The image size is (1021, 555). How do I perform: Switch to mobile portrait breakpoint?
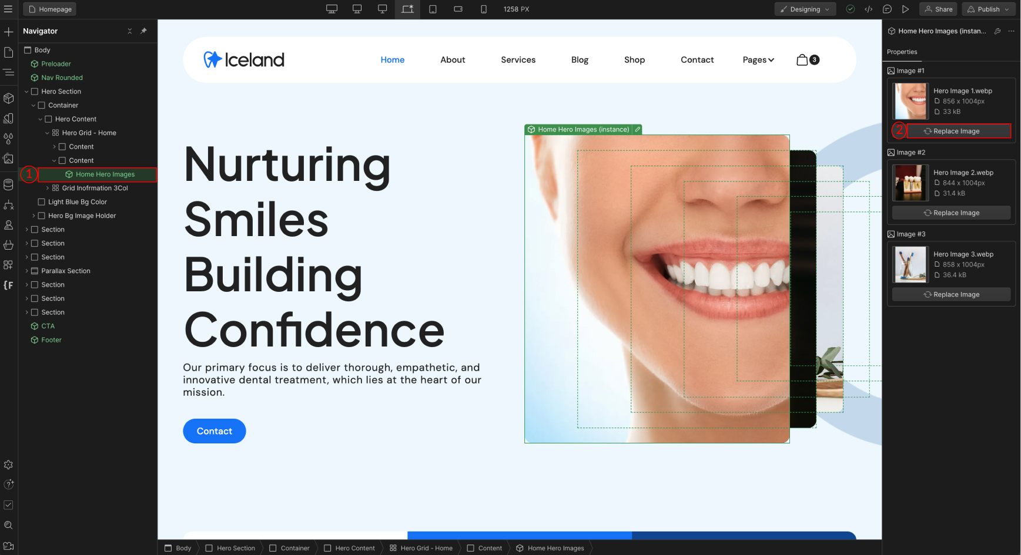(483, 9)
